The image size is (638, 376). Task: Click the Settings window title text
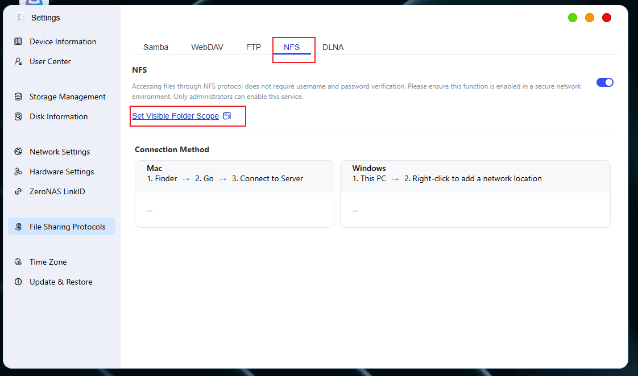pyautogui.click(x=45, y=18)
